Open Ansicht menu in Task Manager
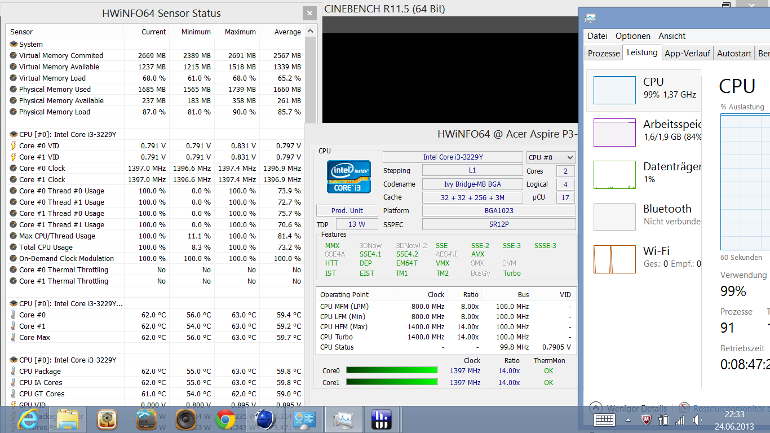 pyautogui.click(x=672, y=36)
